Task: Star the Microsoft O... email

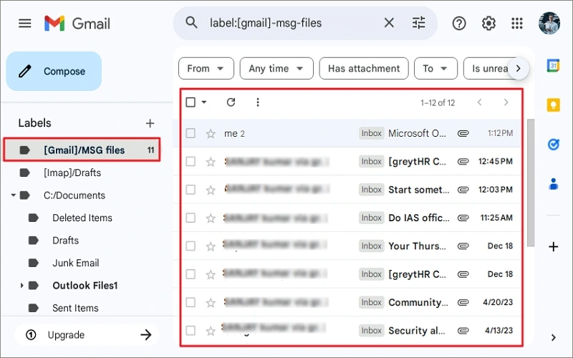Action: 211,134
